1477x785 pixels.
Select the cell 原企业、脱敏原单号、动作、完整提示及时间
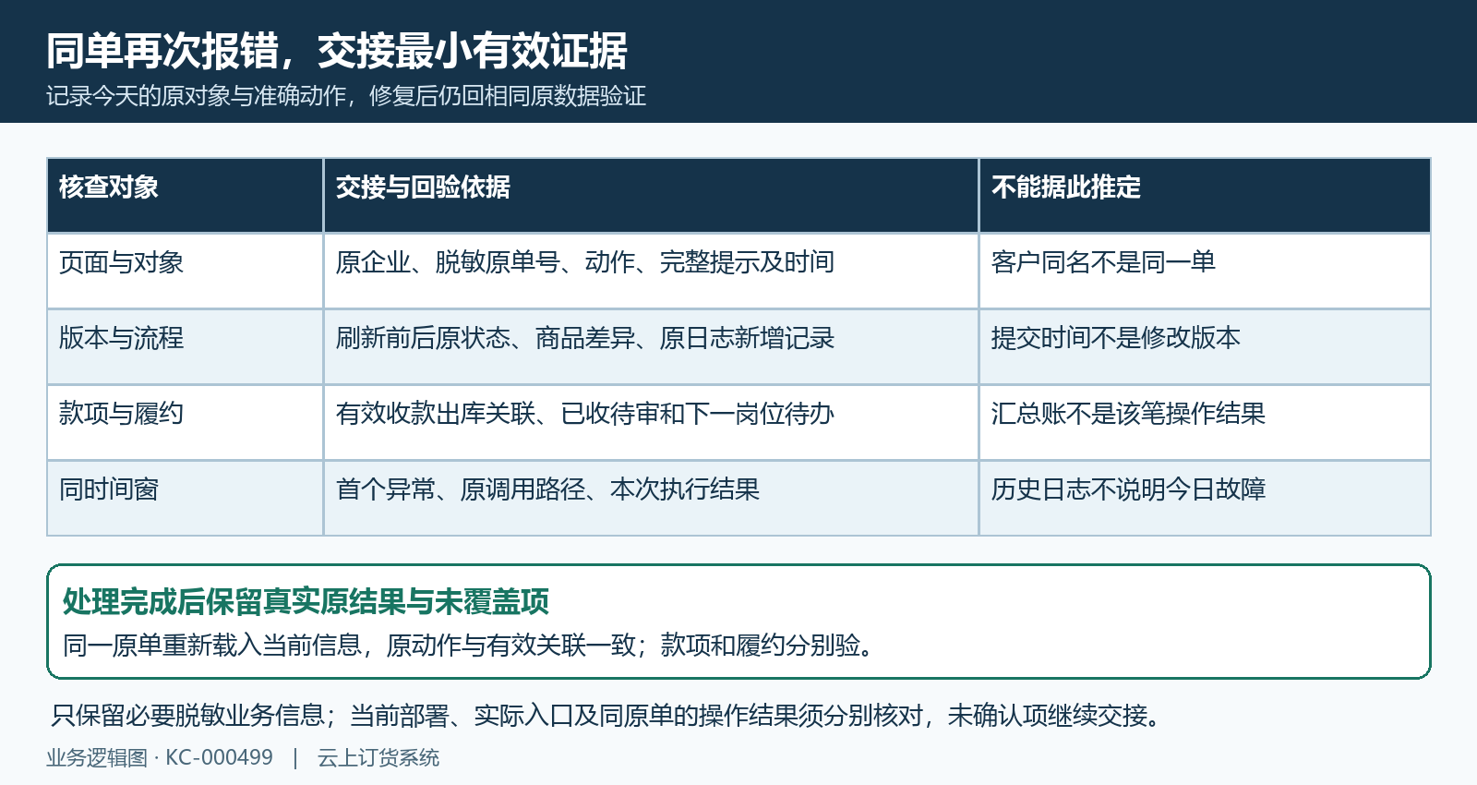(x=651, y=272)
